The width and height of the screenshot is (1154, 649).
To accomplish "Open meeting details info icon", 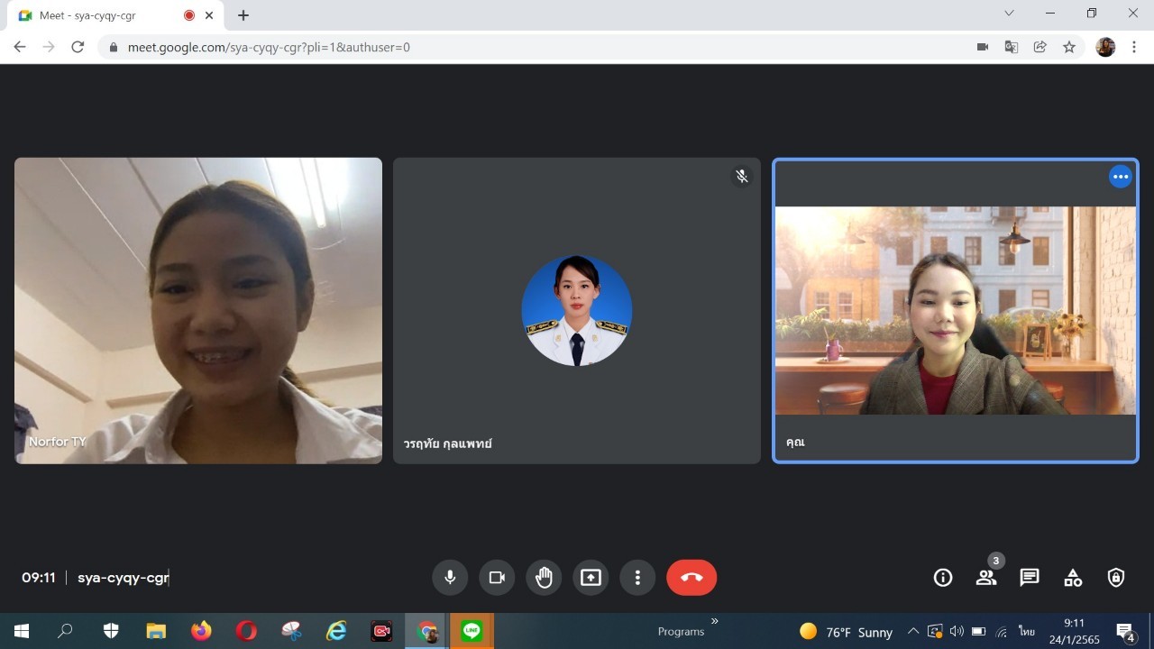I will (x=943, y=578).
